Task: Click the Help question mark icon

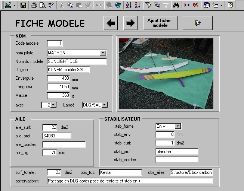Action: [x=230, y=5]
